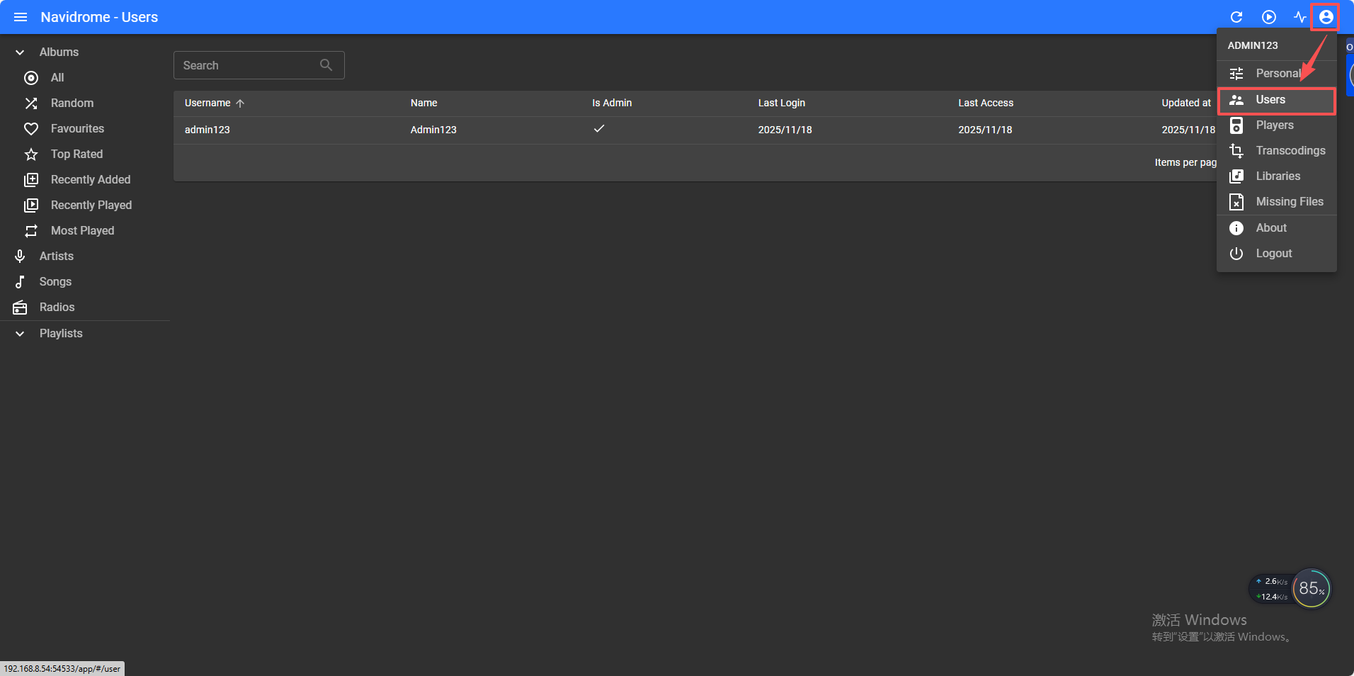Click the Radios radio icon
This screenshot has width=1354, height=676.
20,308
